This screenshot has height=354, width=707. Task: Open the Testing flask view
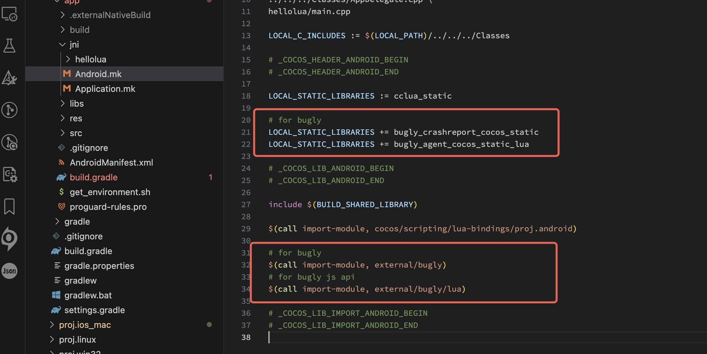click(x=9, y=46)
